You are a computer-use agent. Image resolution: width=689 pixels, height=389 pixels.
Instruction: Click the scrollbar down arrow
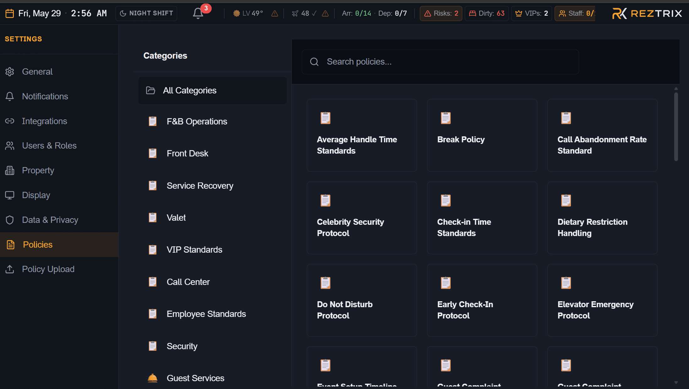(x=676, y=383)
